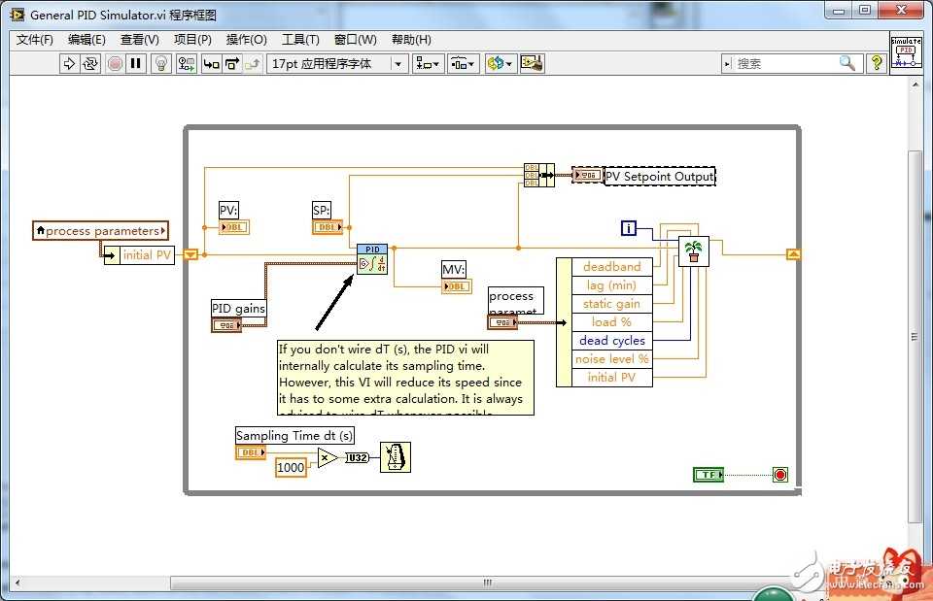Click the MV DBL indicator terminal
The image size is (933, 601).
pyautogui.click(x=457, y=286)
